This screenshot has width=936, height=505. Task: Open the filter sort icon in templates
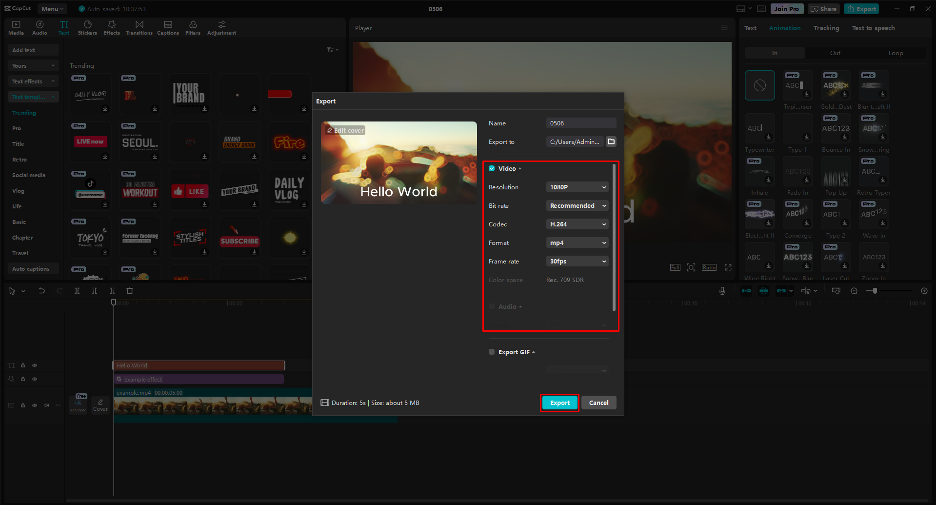click(333, 50)
